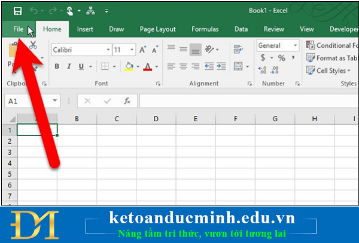Open Number format dialog launcher
The image size is (359, 243).
[x=297, y=84]
